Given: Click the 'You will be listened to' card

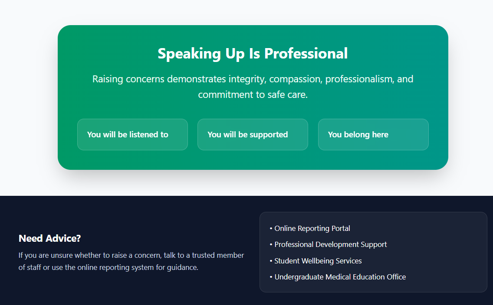Looking at the screenshot, I should click(x=132, y=134).
